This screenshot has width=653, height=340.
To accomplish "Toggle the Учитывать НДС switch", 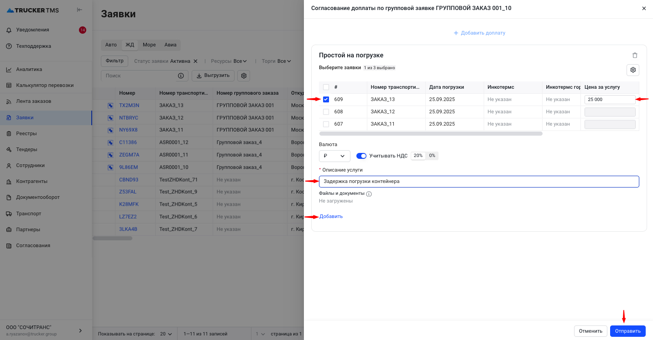I will 361,156.
